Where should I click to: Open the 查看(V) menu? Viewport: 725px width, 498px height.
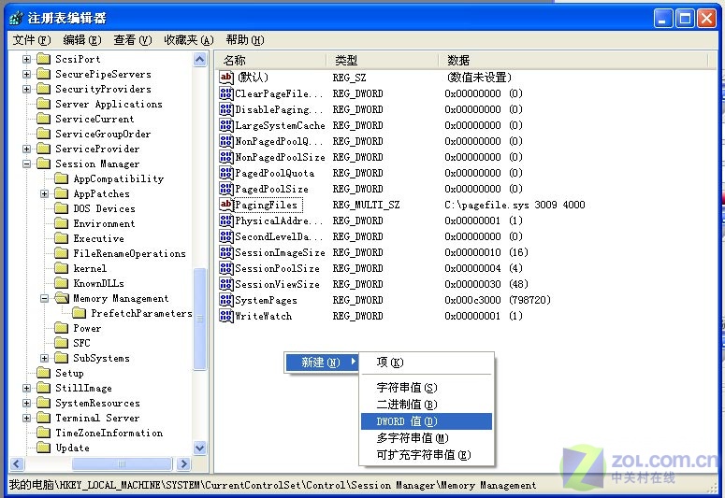tap(133, 40)
